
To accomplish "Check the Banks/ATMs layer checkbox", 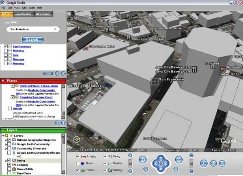I will (9, 169).
